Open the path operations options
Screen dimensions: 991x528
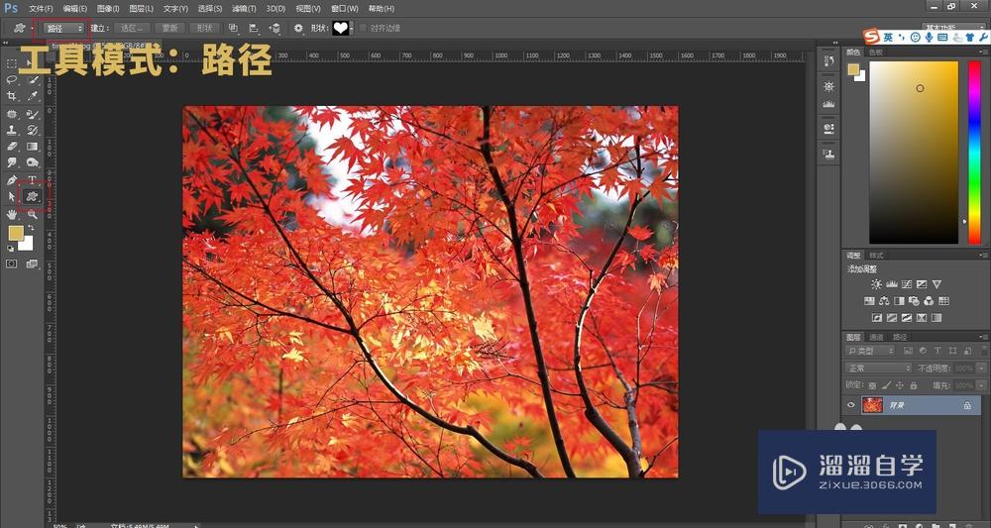(233, 28)
